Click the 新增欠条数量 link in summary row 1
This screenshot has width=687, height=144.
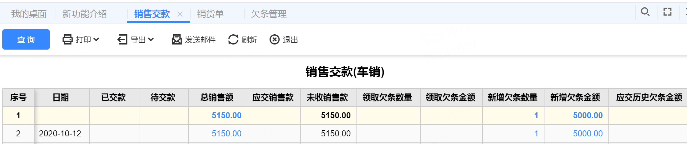coord(536,115)
